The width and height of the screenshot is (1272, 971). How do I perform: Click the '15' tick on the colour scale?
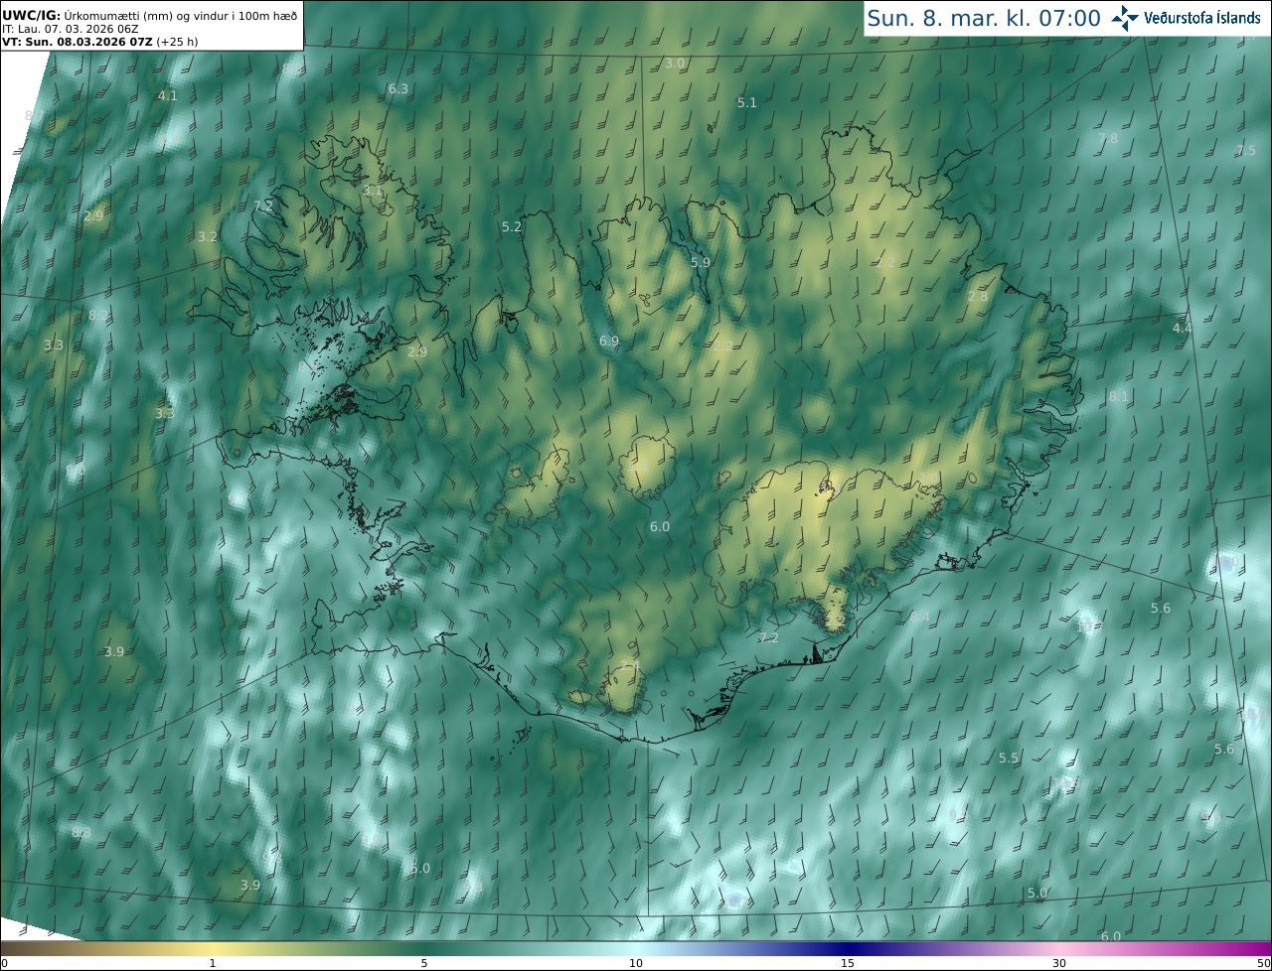(848, 963)
